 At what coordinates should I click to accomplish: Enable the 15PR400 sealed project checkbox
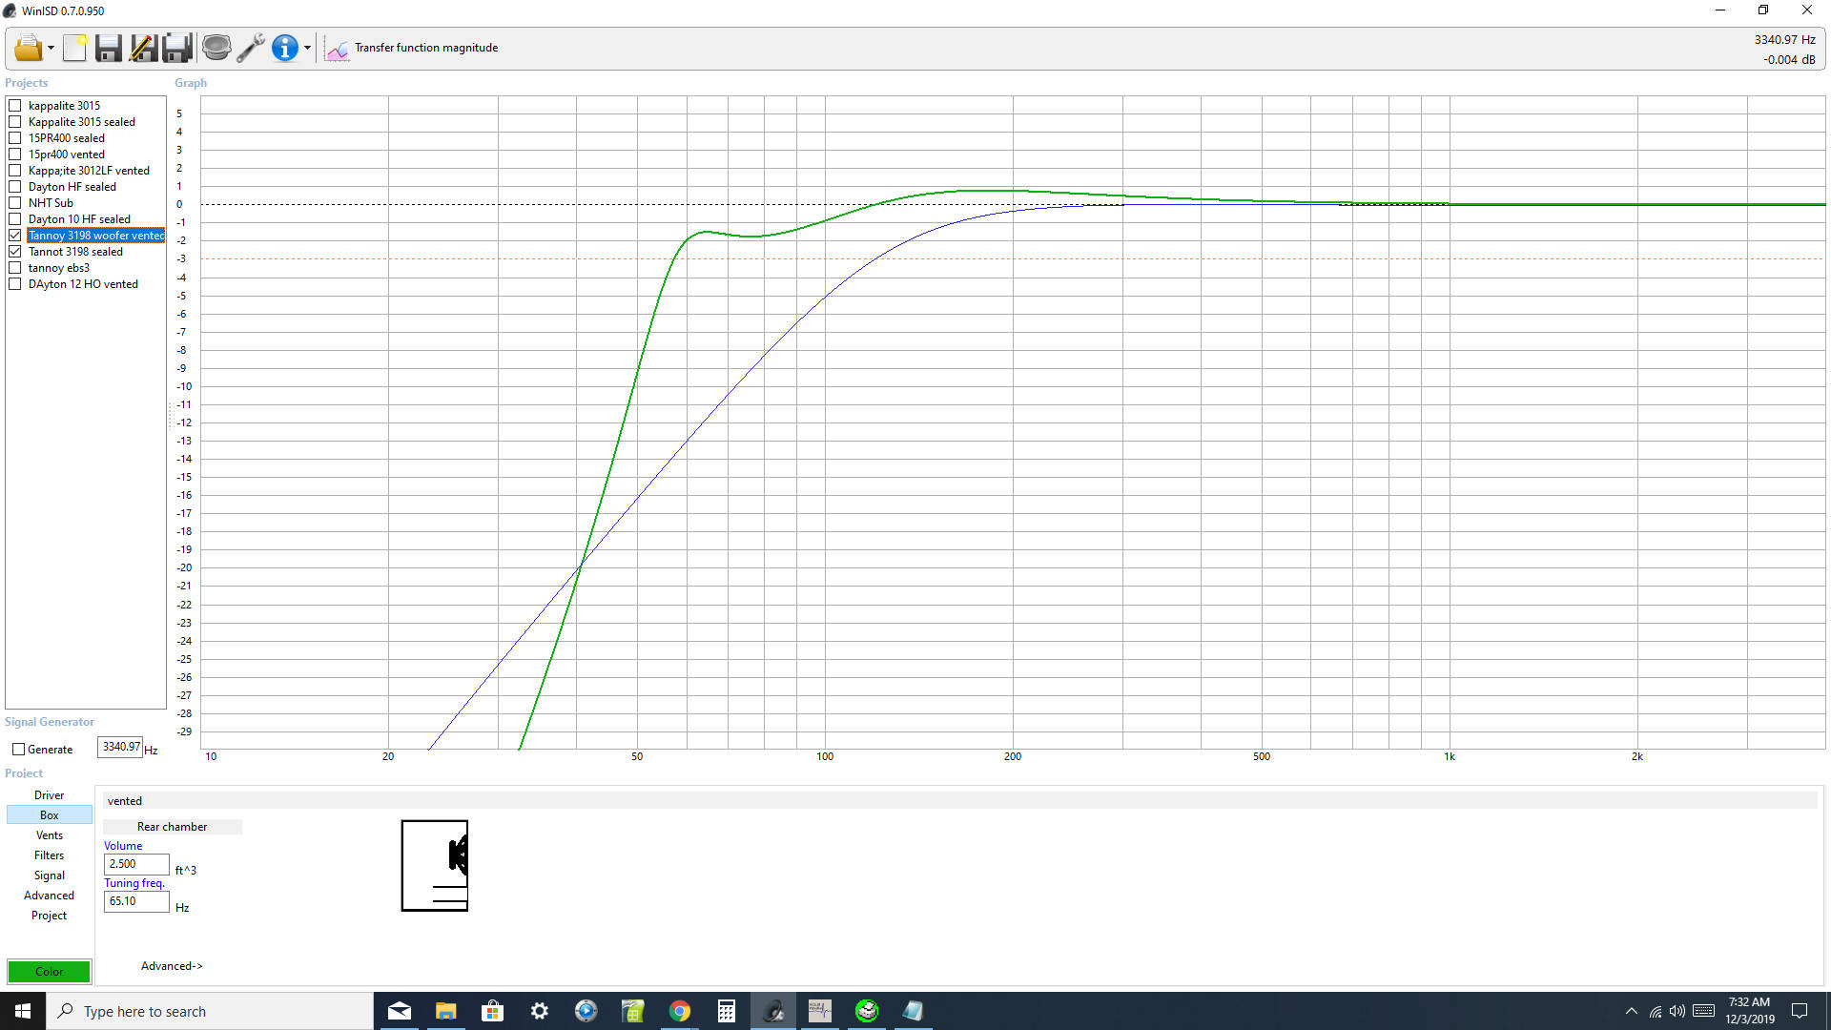coord(15,138)
